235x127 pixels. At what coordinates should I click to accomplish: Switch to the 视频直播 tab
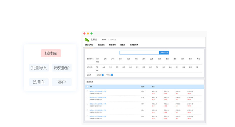tap(101, 45)
